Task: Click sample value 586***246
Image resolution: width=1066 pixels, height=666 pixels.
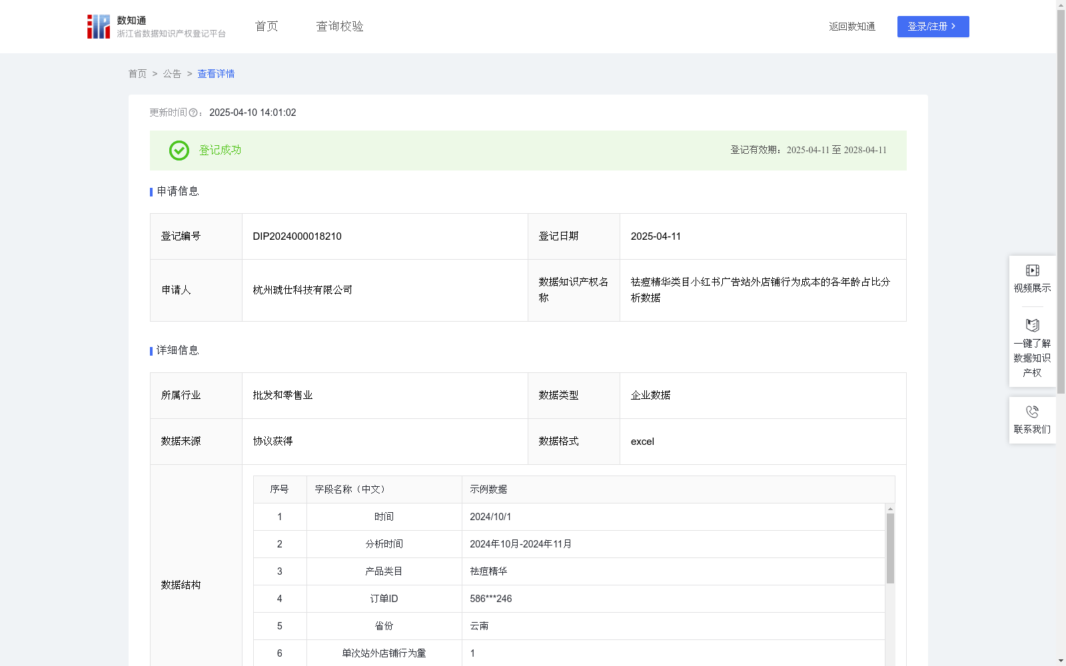Action: [490, 599]
